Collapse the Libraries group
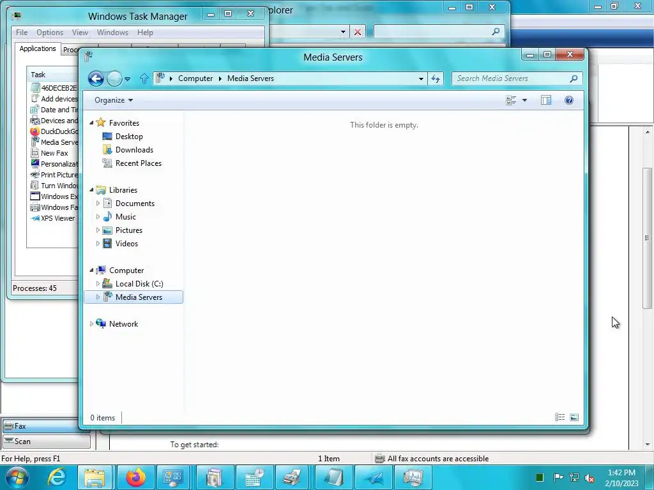 point(92,190)
